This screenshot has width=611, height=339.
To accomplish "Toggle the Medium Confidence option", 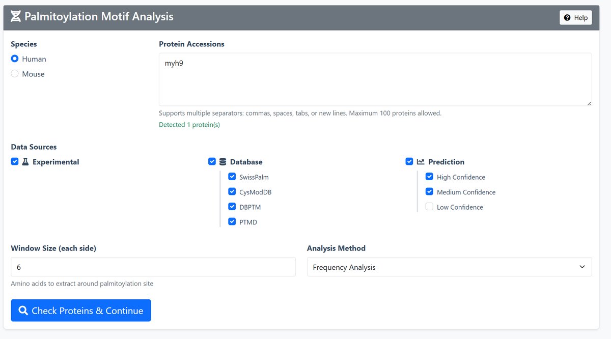I will coord(429,192).
